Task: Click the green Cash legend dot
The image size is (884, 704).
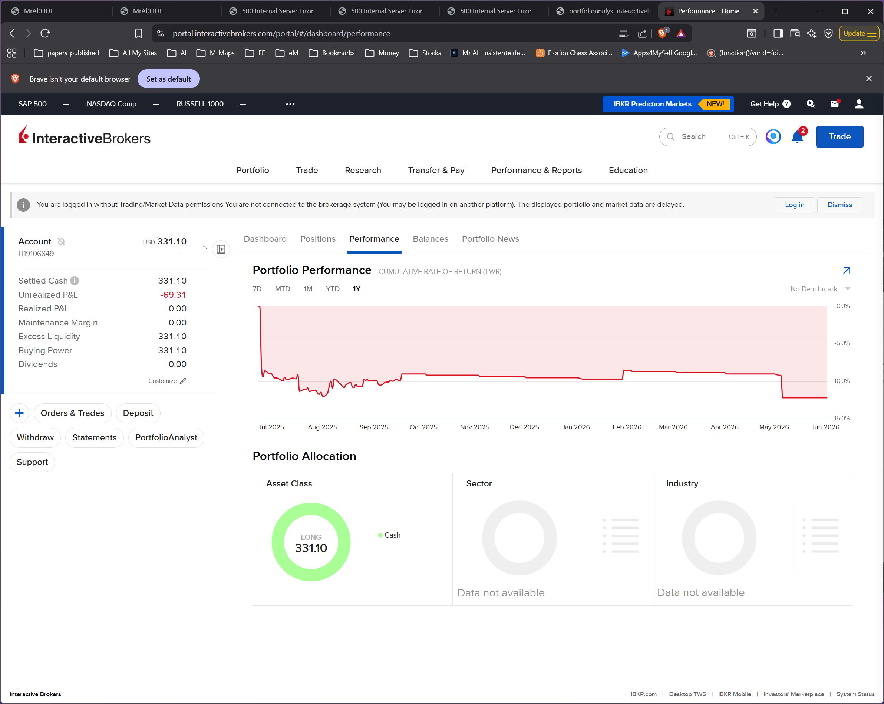Action: tap(380, 535)
